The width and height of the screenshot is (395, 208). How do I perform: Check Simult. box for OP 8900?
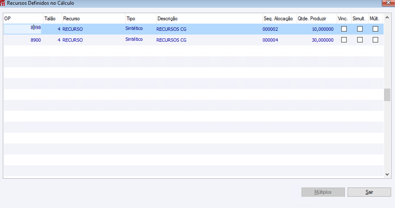click(x=360, y=40)
